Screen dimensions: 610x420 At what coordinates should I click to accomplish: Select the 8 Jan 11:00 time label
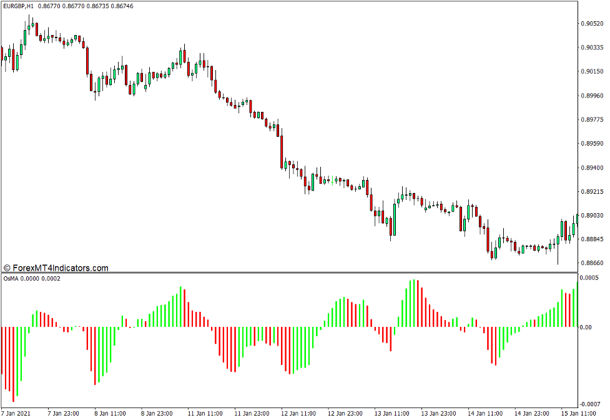click(111, 413)
